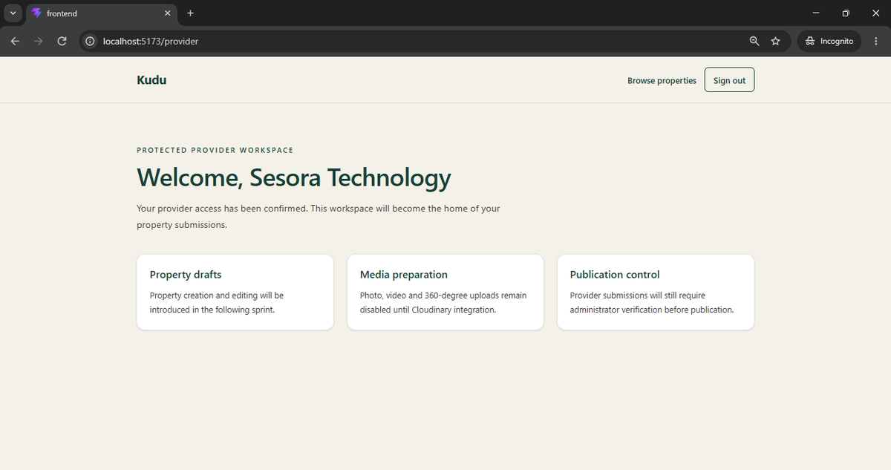Click the text about Cloudinary integration
This screenshot has height=470, width=891.
tap(443, 302)
